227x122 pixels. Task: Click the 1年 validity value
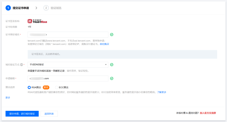pos(30,27)
